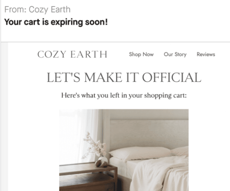The image size is (230, 191).
Task: Click the small pillow at right edge
Action: [181, 151]
